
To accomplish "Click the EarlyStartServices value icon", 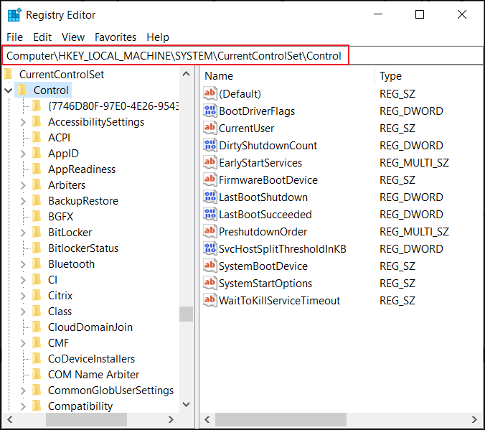I will pyautogui.click(x=210, y=162).
